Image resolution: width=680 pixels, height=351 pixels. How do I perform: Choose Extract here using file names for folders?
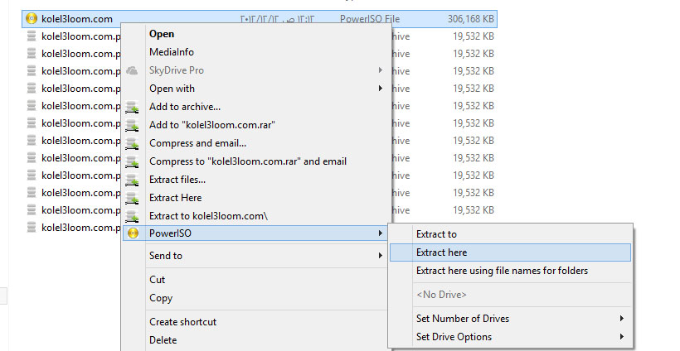tap(502, 271)
